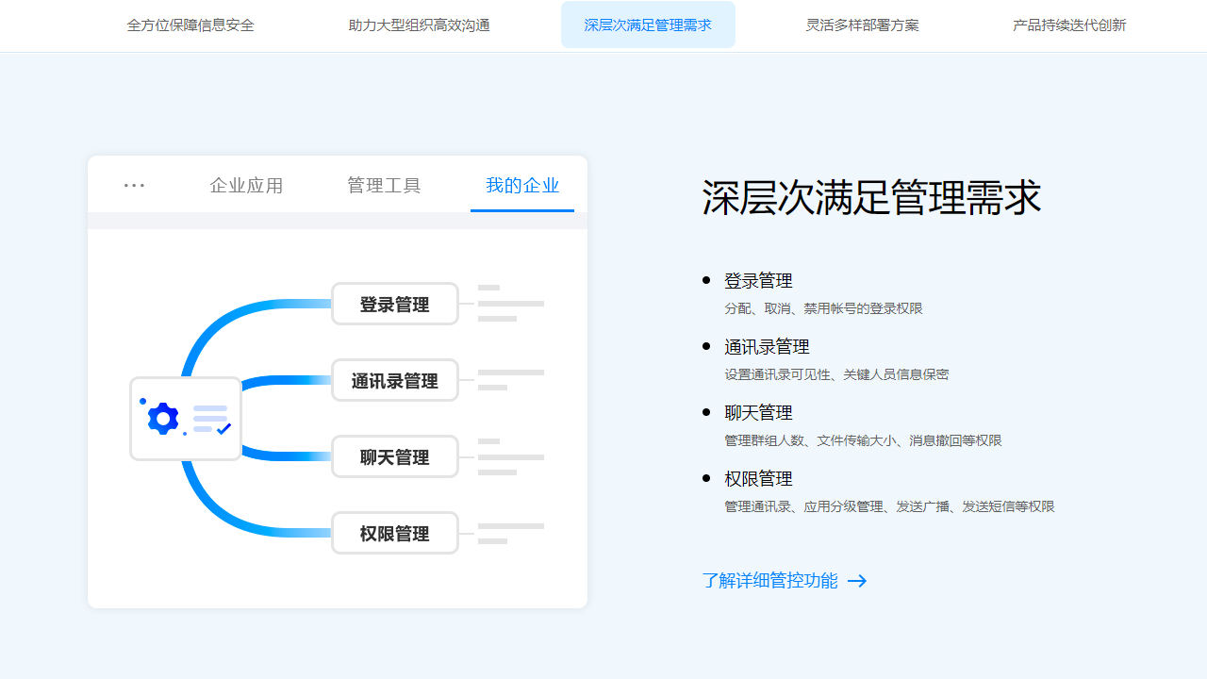Switch to 助力大型组织高效沟通 tab
The image size is (1207, 679).
(420, 25)
